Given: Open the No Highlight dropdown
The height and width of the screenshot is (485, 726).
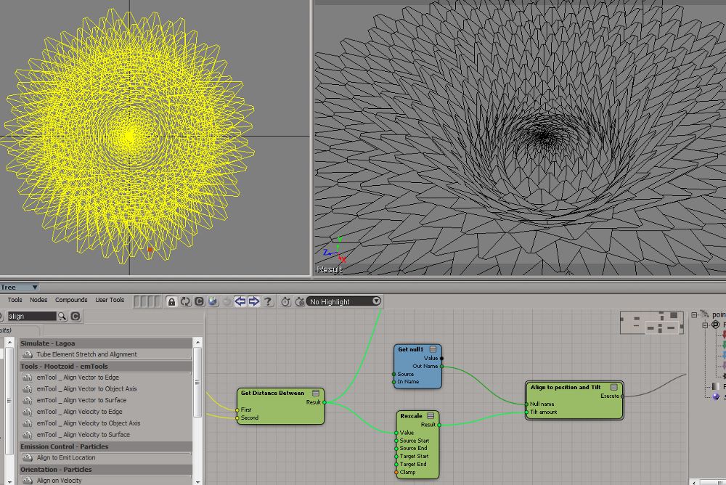Looking at the screenshot, I should pos(344,301).
